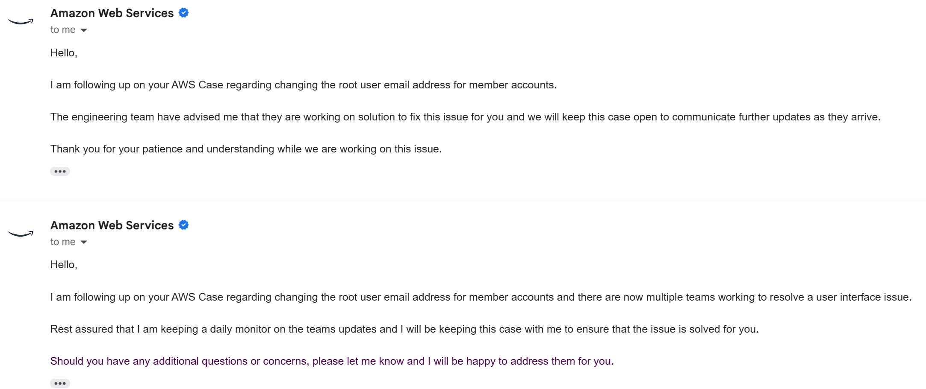Click purple 'Should you have any additional questions' text

tap(332, 361)
